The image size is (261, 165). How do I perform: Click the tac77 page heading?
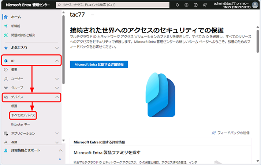(77, 15)
